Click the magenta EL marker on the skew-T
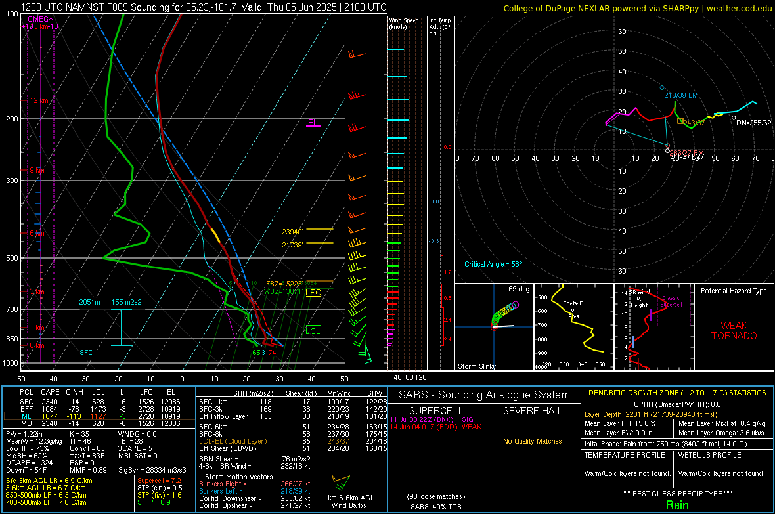775x514 pixels. click(x=313, y=123)
